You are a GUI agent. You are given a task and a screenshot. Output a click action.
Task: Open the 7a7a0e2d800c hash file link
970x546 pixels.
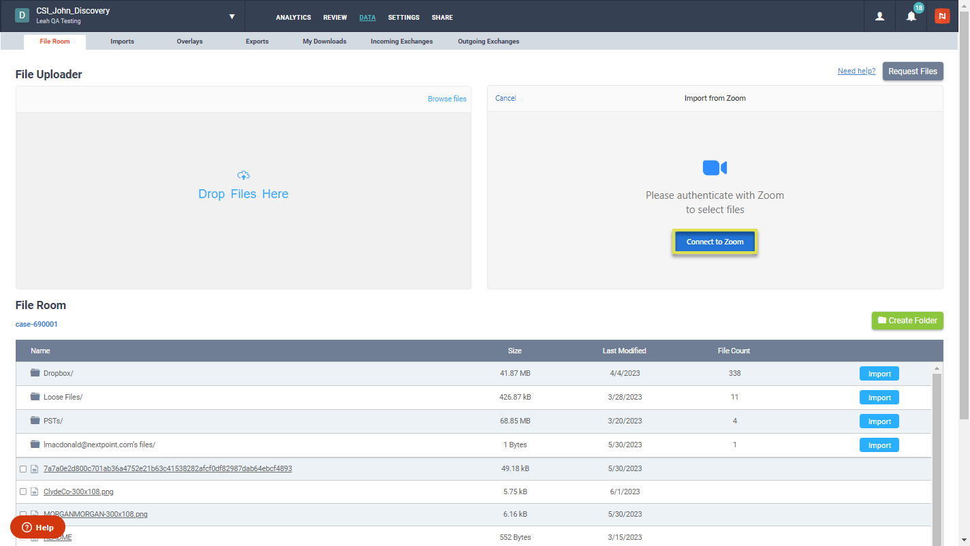(168, 468)
